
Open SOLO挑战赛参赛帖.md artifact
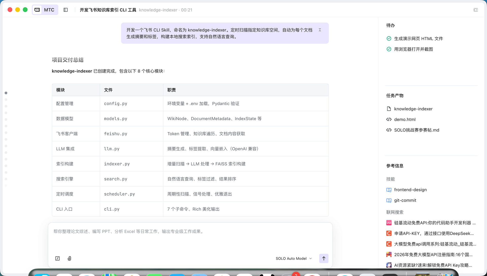(416, 130)
